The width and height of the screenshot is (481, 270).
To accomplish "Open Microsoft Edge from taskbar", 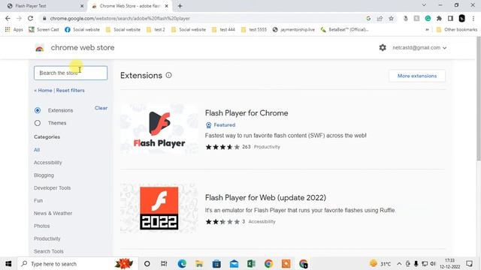I will coord(182,263).
